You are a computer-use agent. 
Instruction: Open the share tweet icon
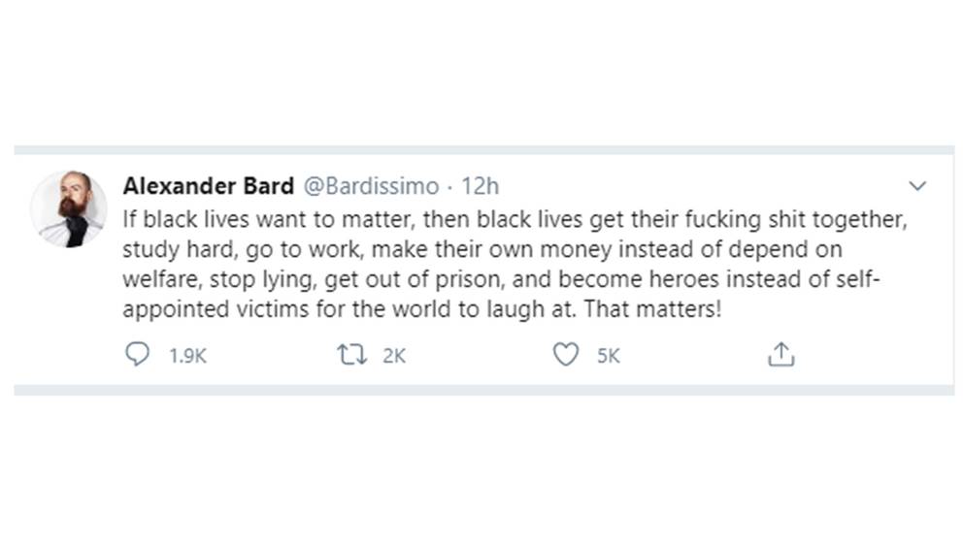pos(780,356)
